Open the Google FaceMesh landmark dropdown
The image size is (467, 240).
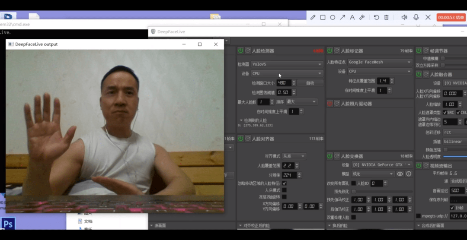coord(379,62)
